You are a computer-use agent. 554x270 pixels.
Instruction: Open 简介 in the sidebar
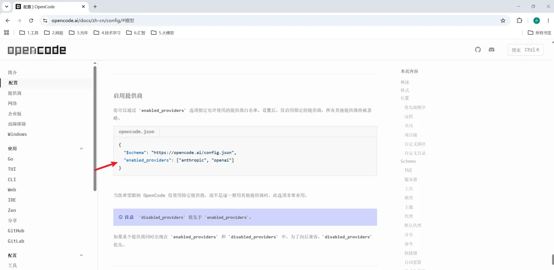click(12, 73)
